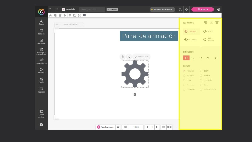Screen dimensions: 252x142
Task: Select the left arrow direction
Action: click(194, 58)
